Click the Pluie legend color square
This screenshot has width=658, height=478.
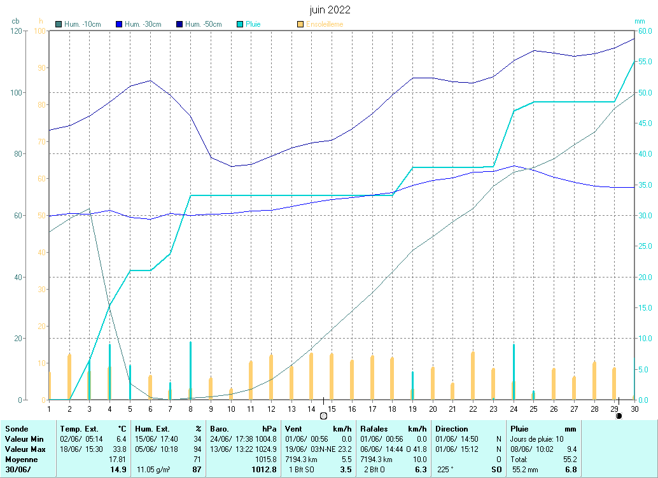coord(240,24)
